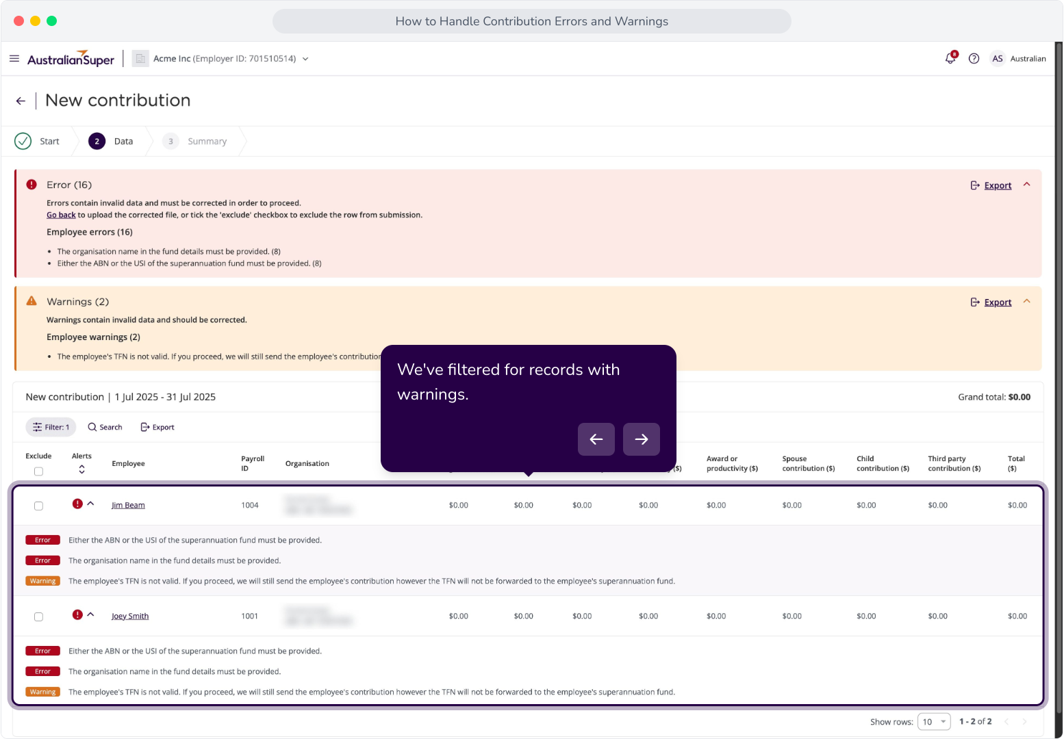Sort by the Alerts column arrows

pos(81,469)
